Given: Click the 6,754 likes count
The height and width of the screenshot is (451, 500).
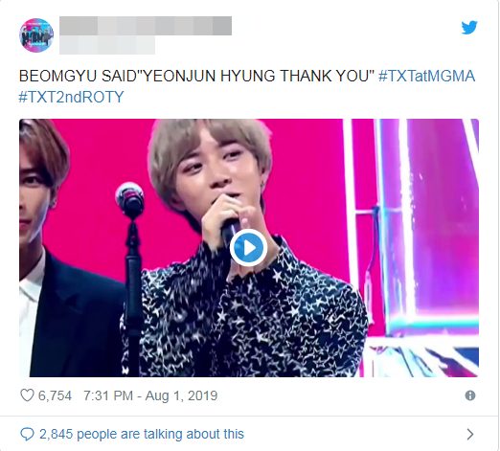Looking at the screenshot, I should point(55,395).
